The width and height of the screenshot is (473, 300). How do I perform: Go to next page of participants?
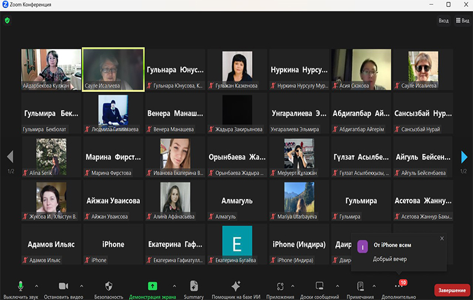pyautogui.click(x=464, y=157)
